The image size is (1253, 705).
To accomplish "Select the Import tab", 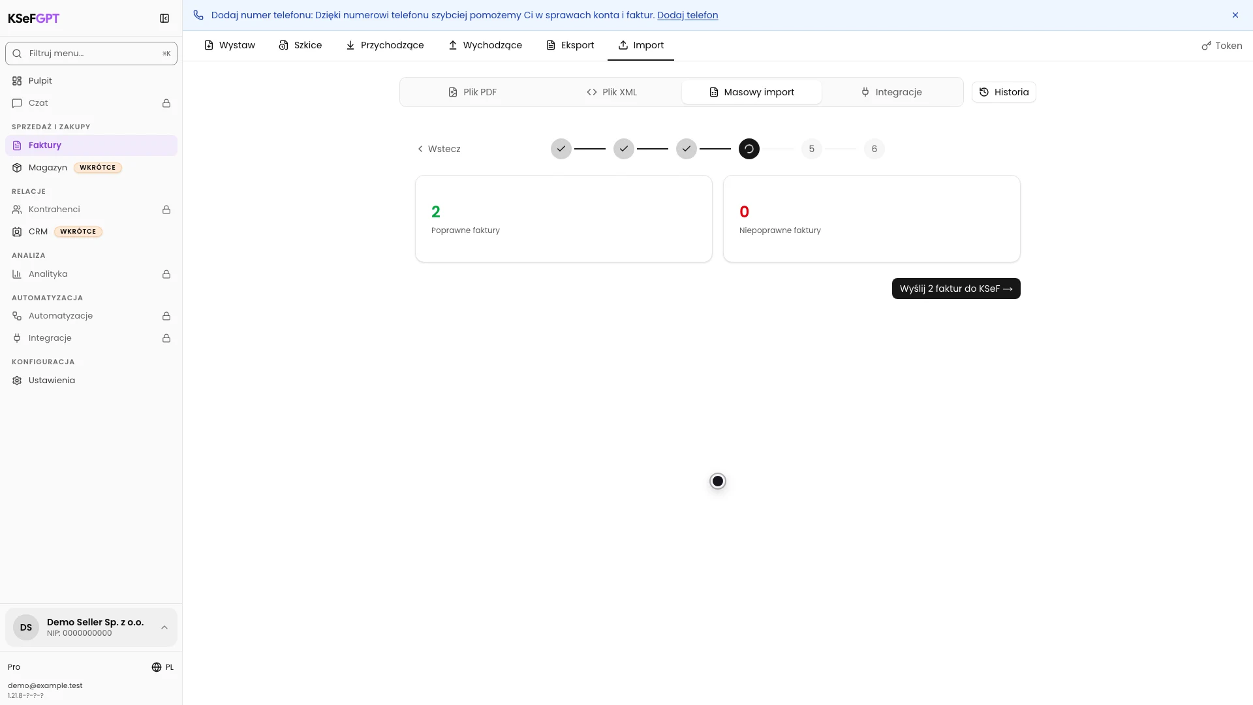I will [x=641, y=45].
